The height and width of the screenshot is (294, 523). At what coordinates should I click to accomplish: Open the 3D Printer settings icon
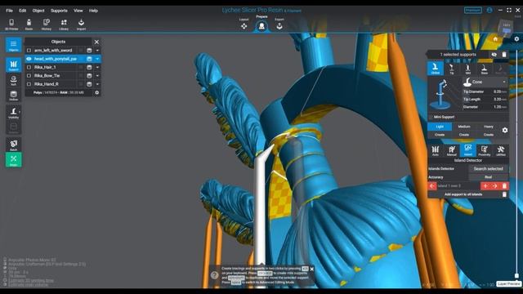pyautogui.click(x=11, y=24)
